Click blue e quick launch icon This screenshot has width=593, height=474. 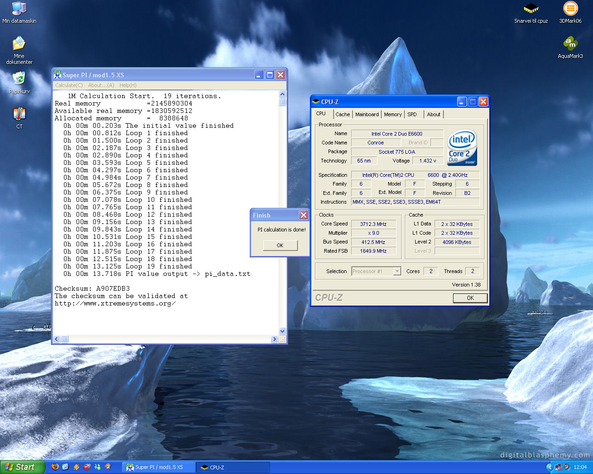coord(66,467)
